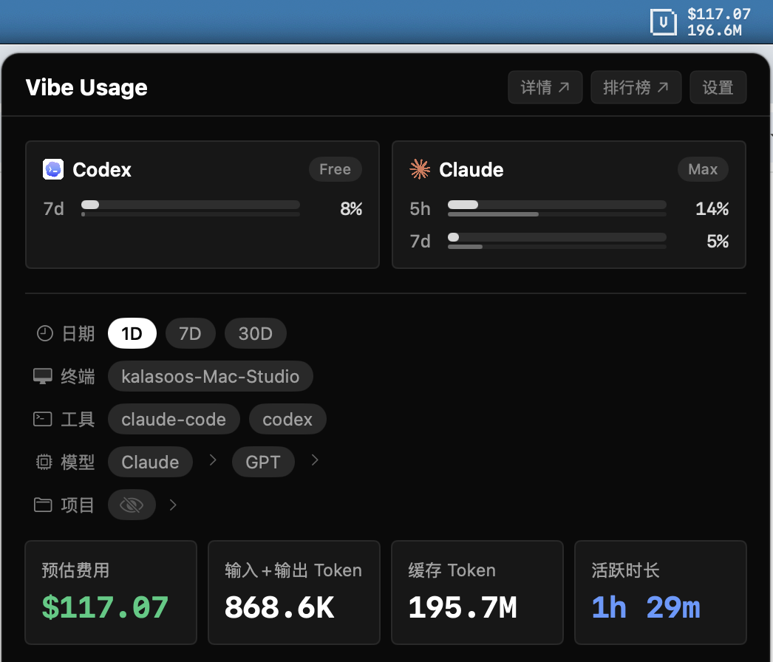Toggle the GPT model filter pill
This screenshot has width=773, height=662.
[263, 463]
